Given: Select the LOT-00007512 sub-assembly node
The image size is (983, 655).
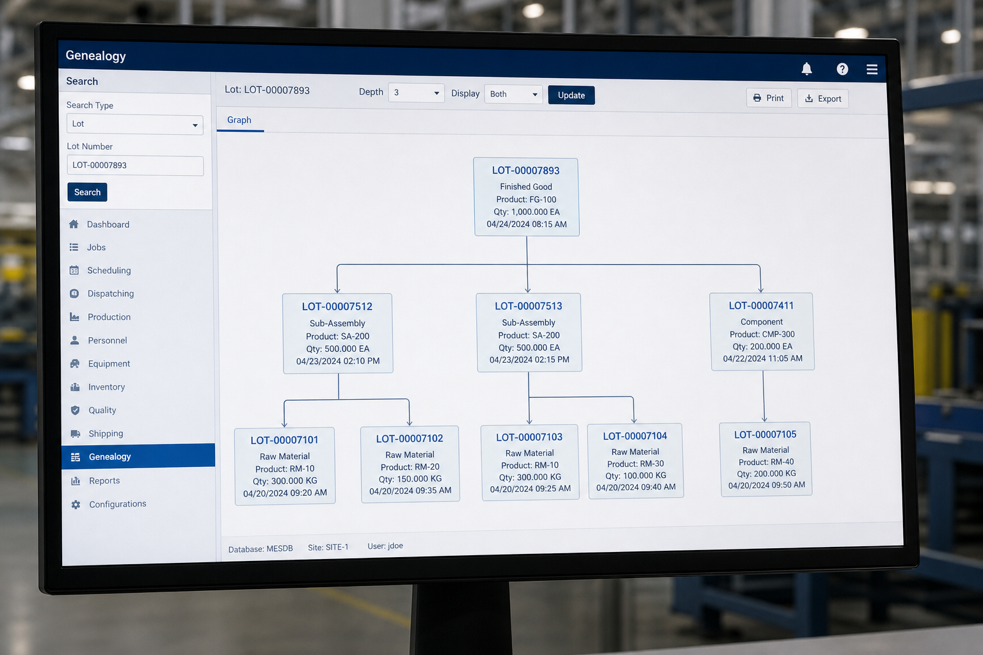Looking at the screenshot, I should click(338, 333).
